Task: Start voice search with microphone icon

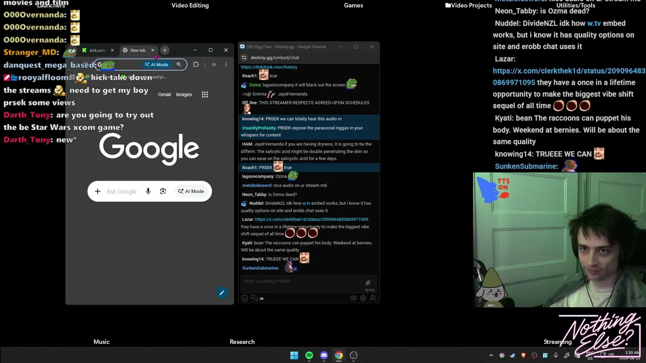Action: [148, 192]
